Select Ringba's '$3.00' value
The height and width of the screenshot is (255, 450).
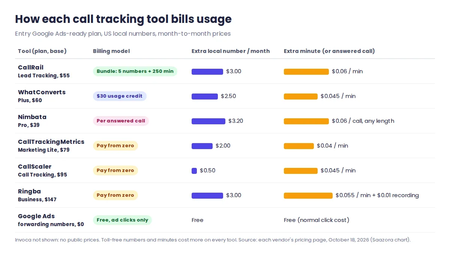point(234,195)
